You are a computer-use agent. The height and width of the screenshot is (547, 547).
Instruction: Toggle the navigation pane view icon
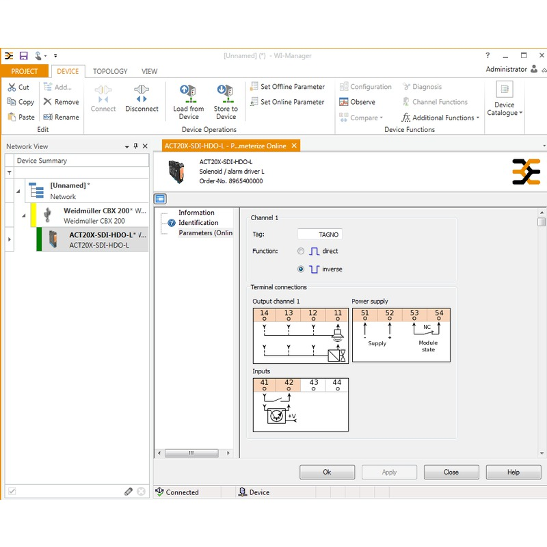pos(160,199)
